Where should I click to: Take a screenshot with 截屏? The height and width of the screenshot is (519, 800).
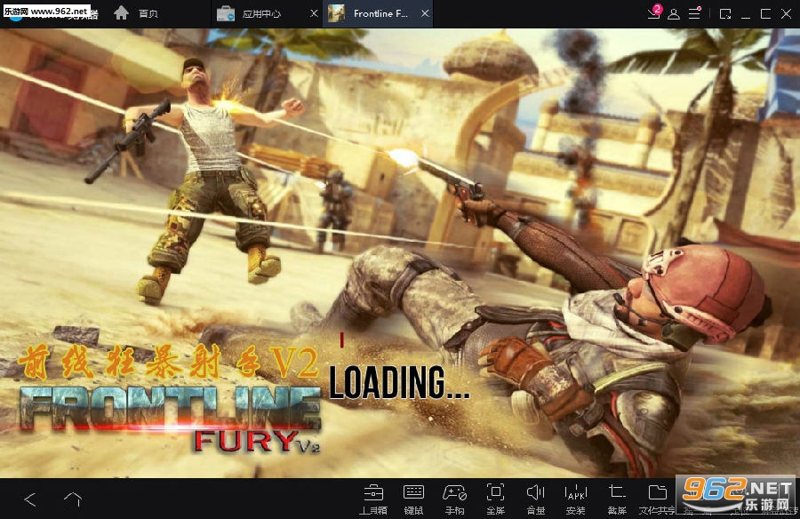point(617,499)
